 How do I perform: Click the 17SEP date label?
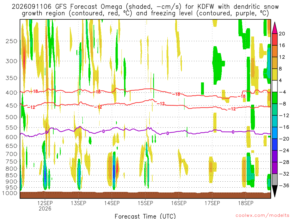tap(212, 203)
